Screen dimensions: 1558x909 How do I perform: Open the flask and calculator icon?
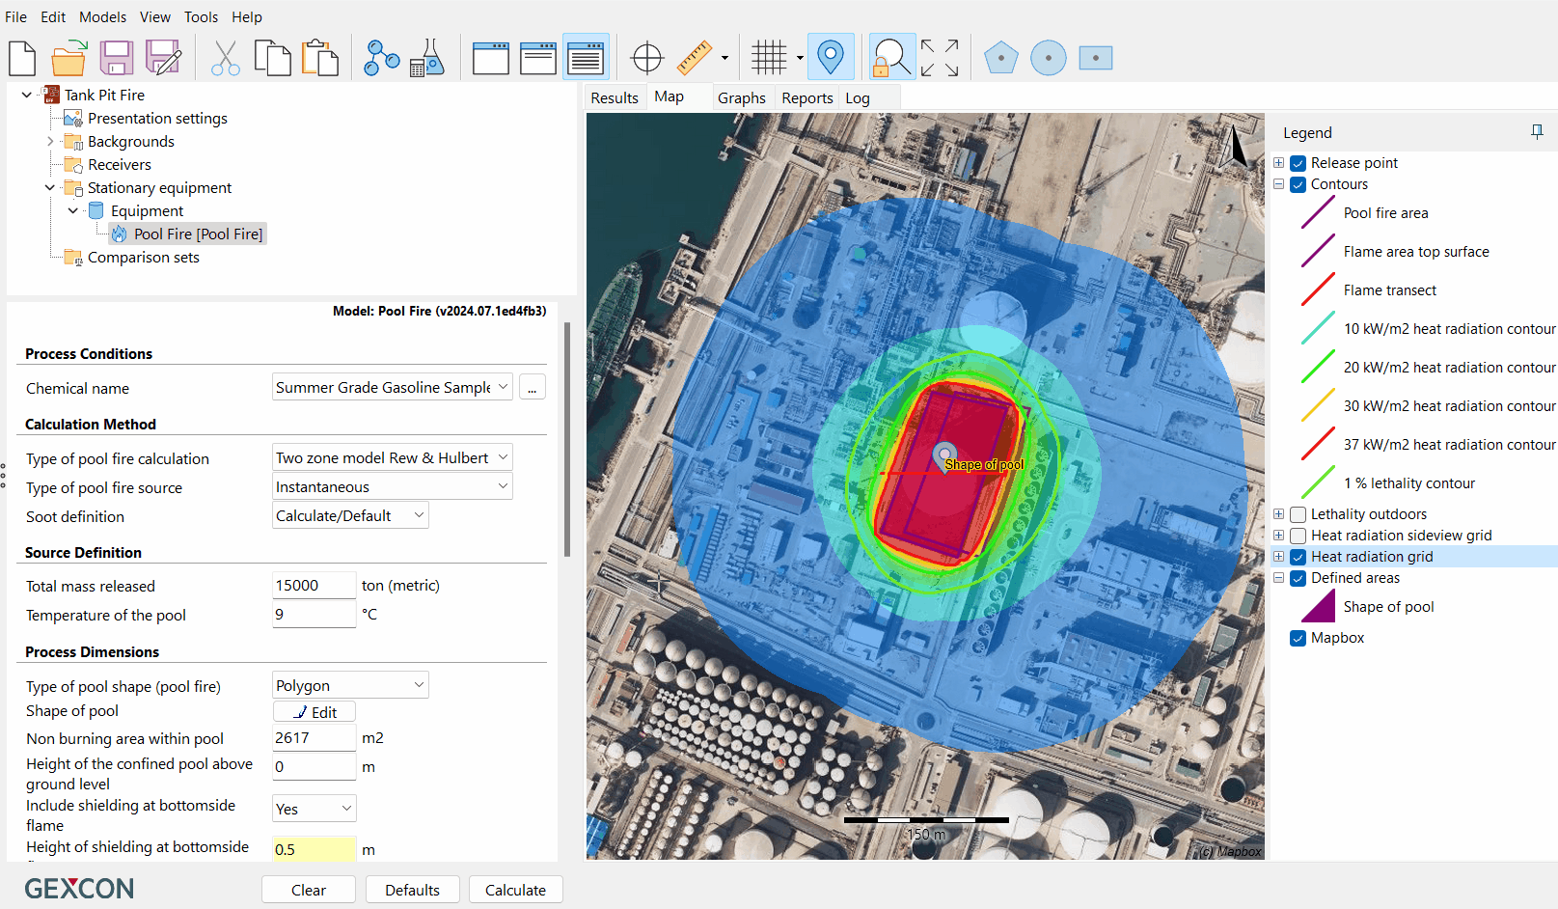point(427,58)
